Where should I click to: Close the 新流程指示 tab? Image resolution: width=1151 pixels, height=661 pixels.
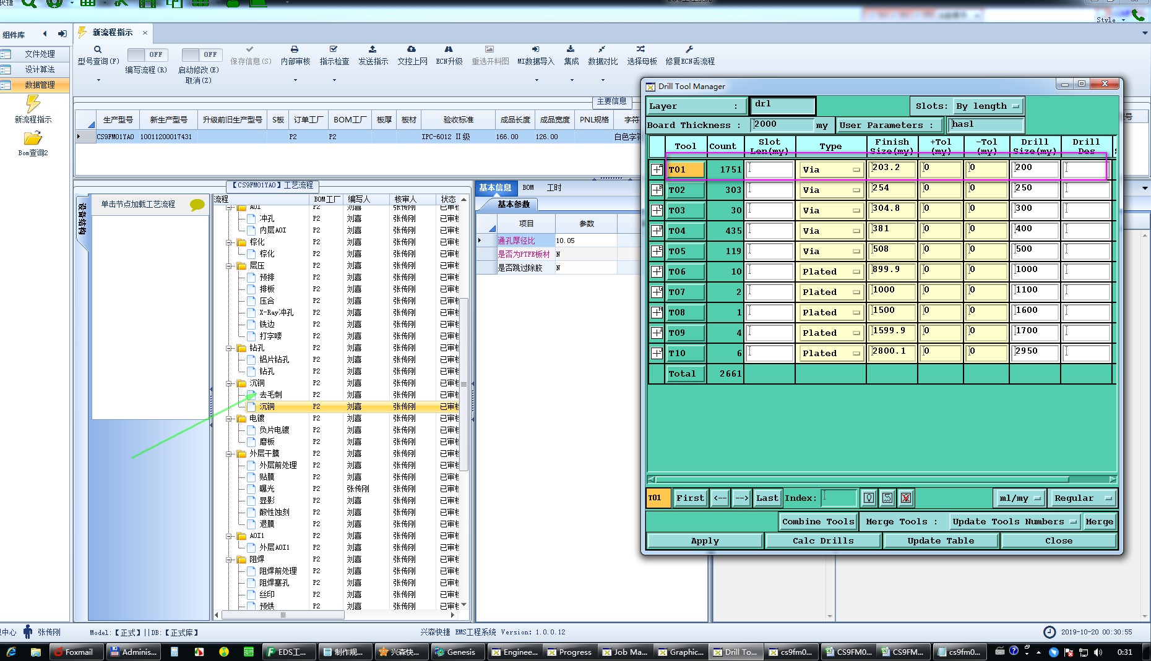(145, 33)
